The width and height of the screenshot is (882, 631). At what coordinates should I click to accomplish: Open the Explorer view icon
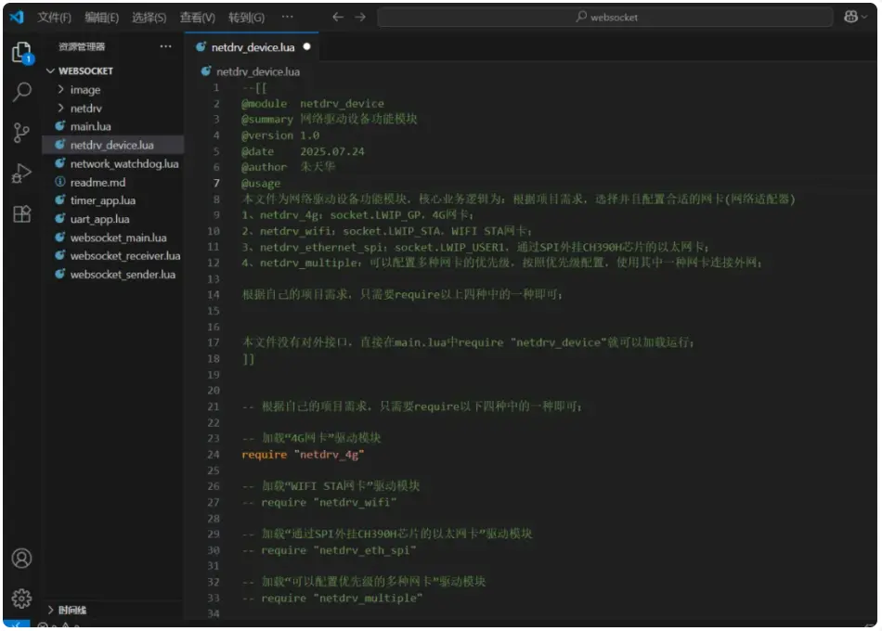click(22, 52)
